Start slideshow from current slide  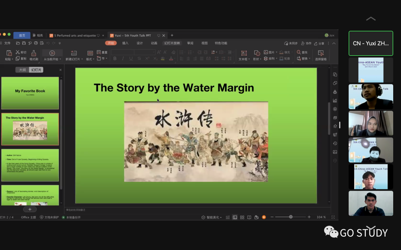click(52, 53)
